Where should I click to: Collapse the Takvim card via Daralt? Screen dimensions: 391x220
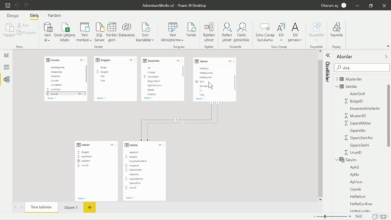[200, 99]
